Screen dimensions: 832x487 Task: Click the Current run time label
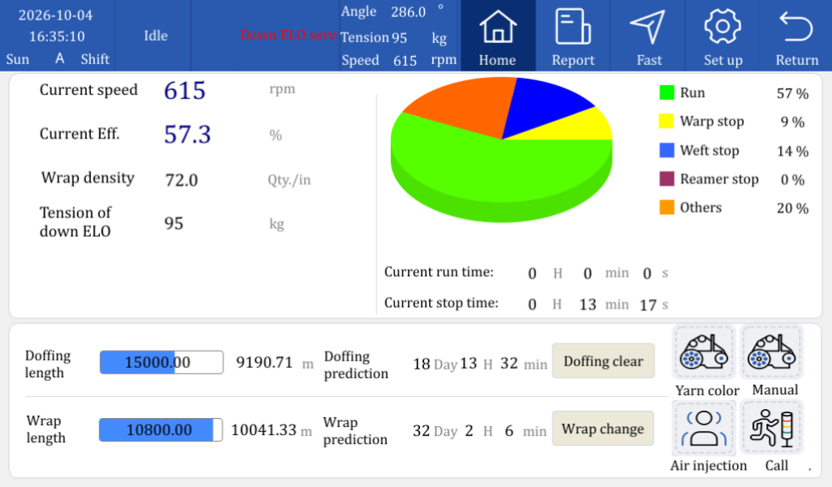coord(439,272)
